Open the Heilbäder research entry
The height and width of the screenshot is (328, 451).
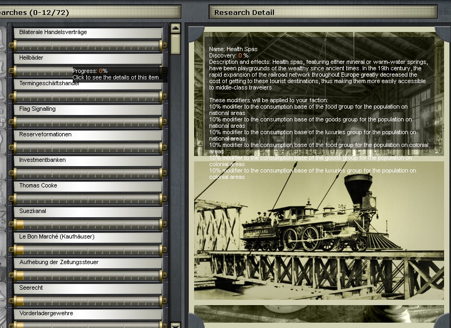pos(88,58)
